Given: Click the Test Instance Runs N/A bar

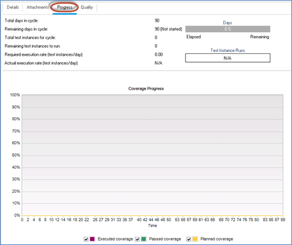Looking at the screenshot, I should [x=228, y=58].
